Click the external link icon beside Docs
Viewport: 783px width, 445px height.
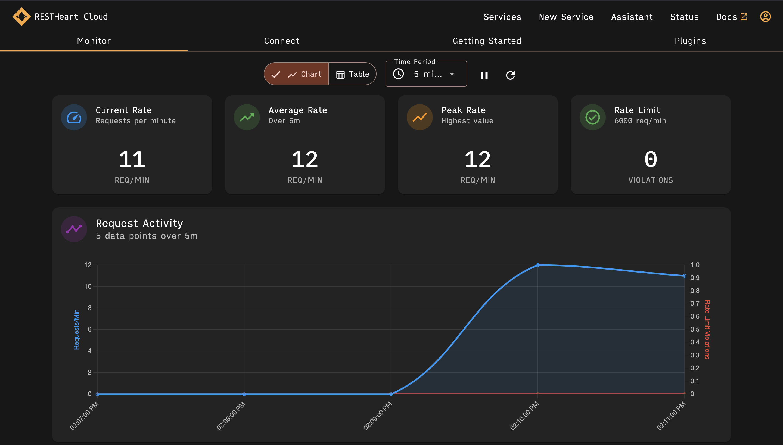click(x=744, y=17)
